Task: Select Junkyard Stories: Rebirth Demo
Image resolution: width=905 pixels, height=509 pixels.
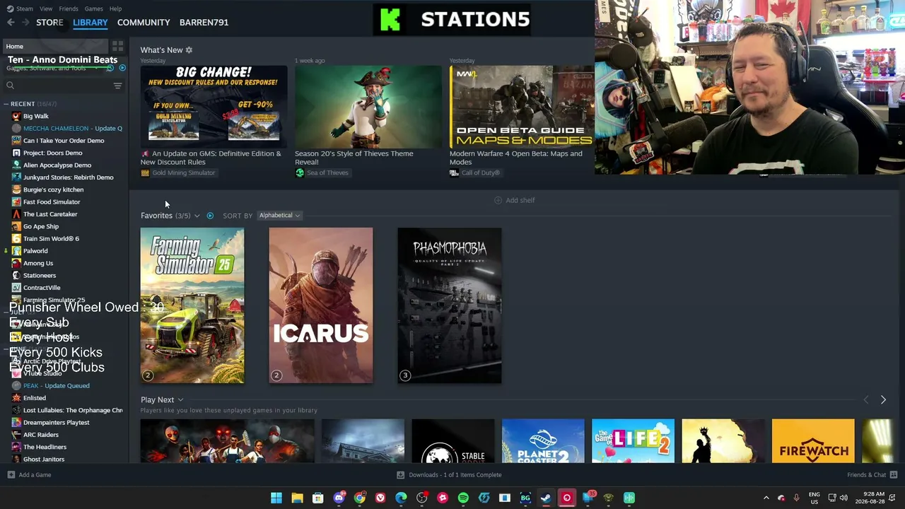Action: pyautogui.click(x=64, y=177)
